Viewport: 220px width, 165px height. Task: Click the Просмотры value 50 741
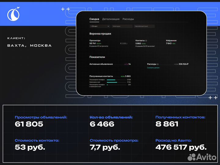point(93,43)
